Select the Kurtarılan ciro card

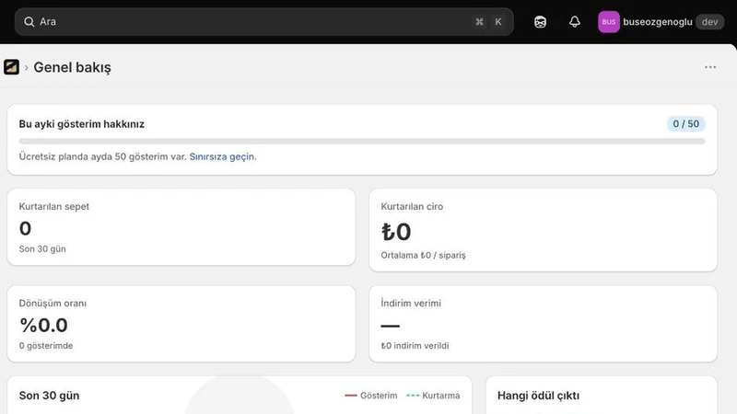tap(543, 230)
